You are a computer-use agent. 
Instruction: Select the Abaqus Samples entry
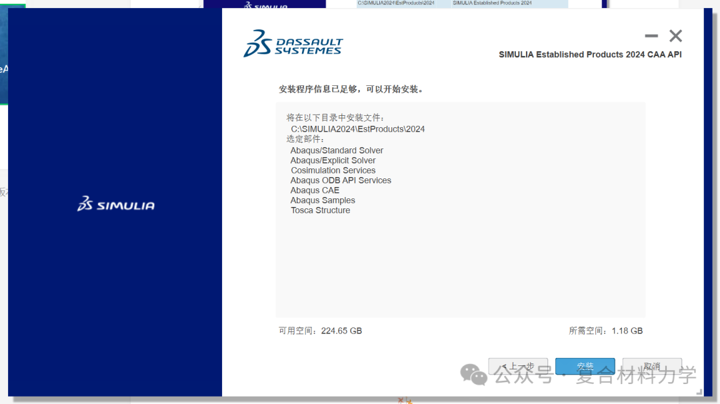[323, 200]
